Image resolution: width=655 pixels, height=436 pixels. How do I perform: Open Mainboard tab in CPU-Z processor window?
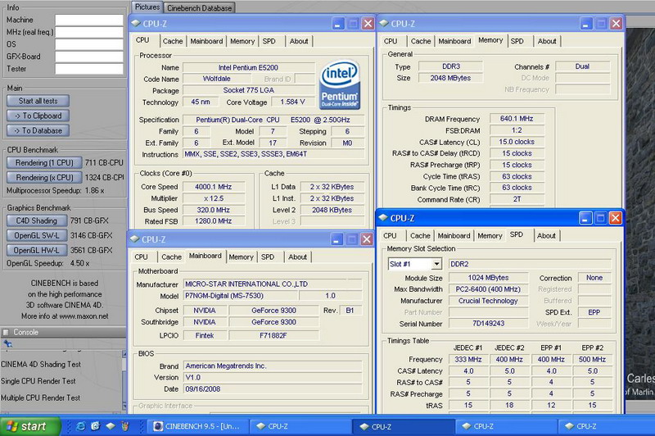(206, 41)
